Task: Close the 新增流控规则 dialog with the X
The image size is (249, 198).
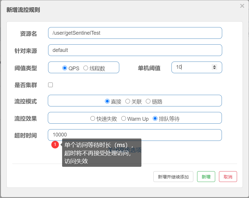Action: [x=242, y=6]
